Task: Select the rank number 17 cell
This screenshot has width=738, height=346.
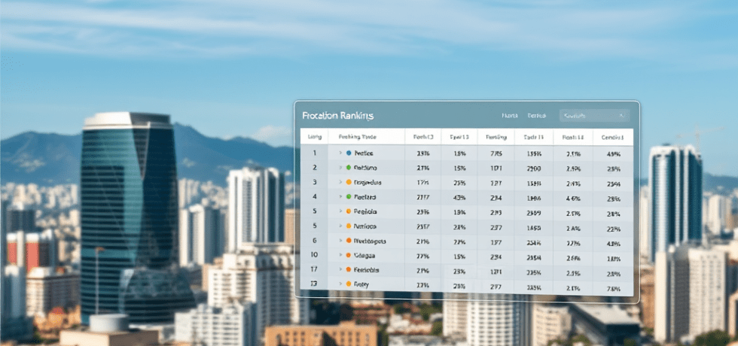Action: 314,269
